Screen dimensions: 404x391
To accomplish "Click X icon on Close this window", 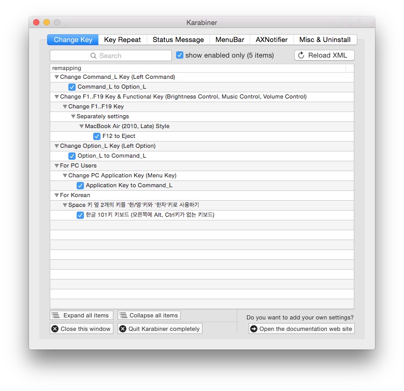I will 55,329.
